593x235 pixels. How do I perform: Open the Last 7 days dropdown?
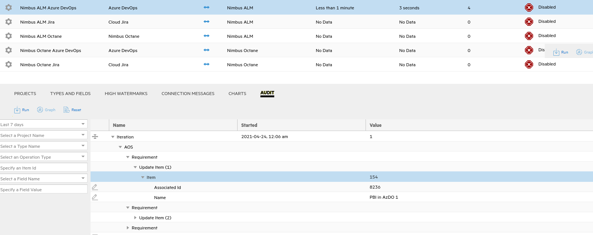tap(43, 124)
